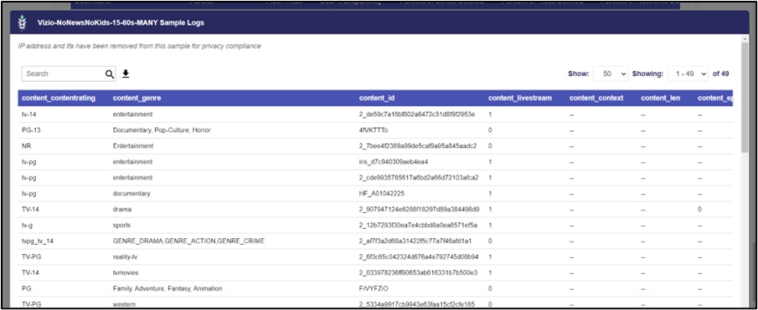This screenshot has width=758, height=310.
Task: Sort by content_genre column header
Action: click(137, 99)
